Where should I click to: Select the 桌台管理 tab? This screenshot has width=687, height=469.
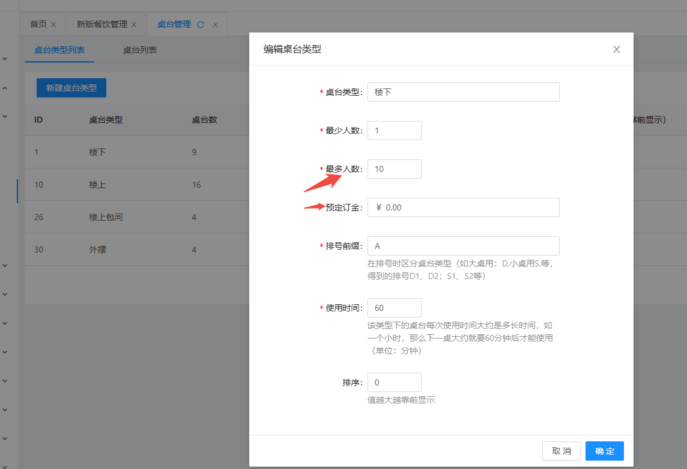click(174, 24)
